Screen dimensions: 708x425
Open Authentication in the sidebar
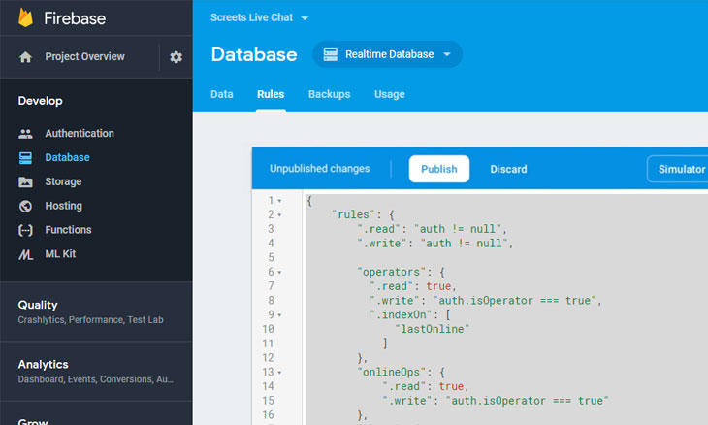click(80, 133)
